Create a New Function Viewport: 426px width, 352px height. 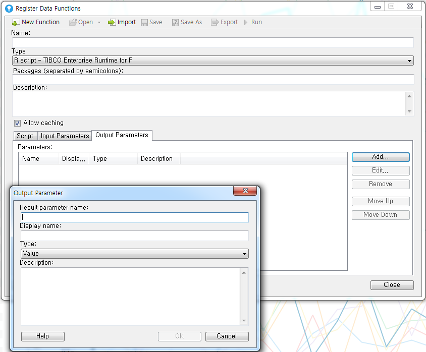[35, 22]
